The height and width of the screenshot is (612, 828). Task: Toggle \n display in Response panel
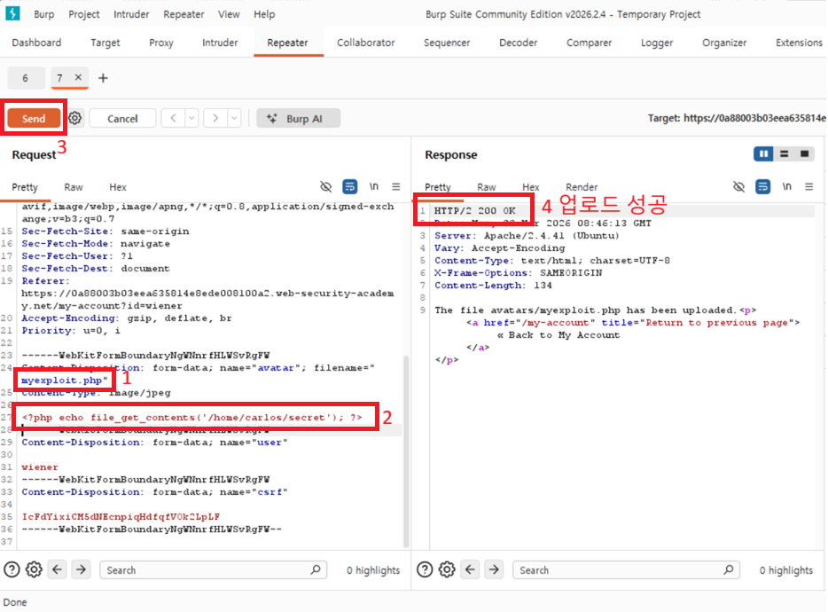click(787, 186)
